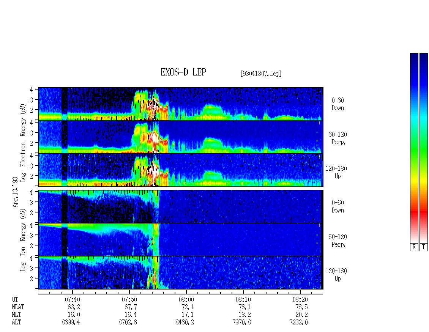The image size is (429, 332).
Task: Click the MLAT row label
Action: pyautogui.click(x=18, y=307)
